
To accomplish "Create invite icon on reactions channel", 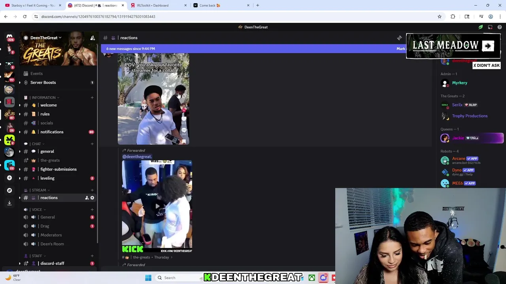I will (87, 198).
